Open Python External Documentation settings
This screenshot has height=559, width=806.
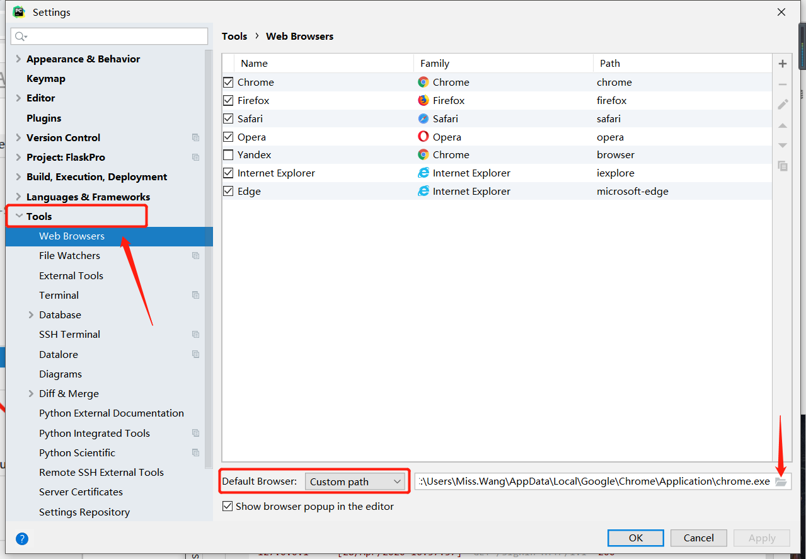pos(112,413)
